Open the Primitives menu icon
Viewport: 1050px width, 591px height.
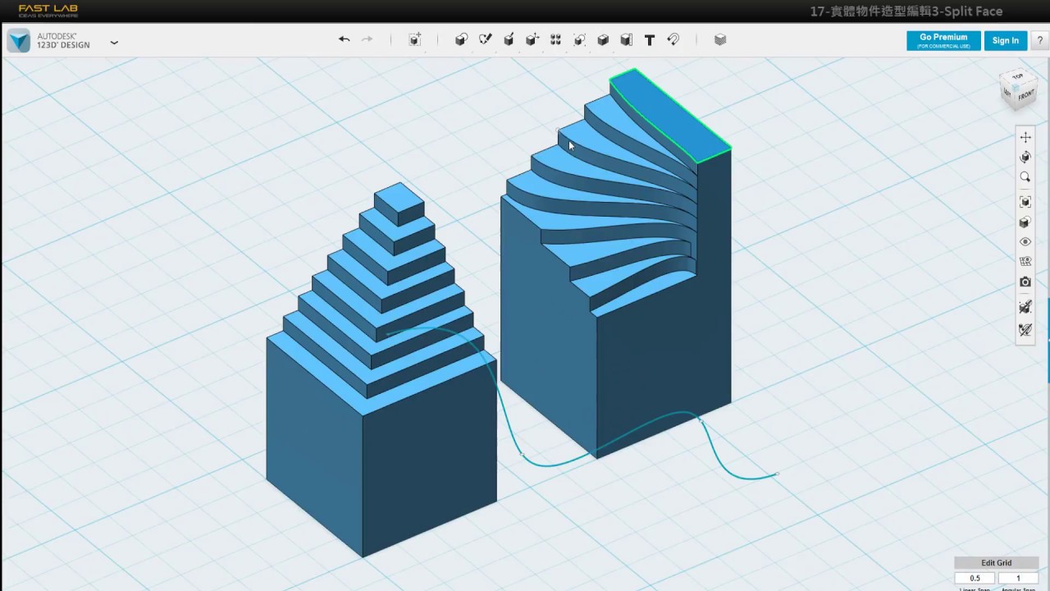pos(461,39)
